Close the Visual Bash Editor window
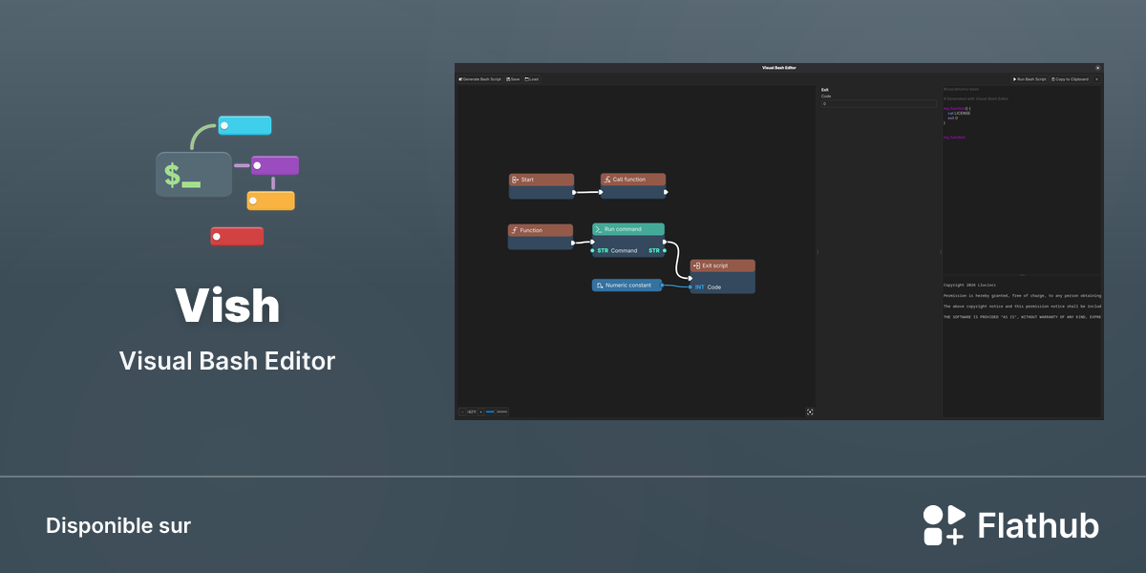The height and width of the screenshot is (573, 1146). tap(1097, 68)
